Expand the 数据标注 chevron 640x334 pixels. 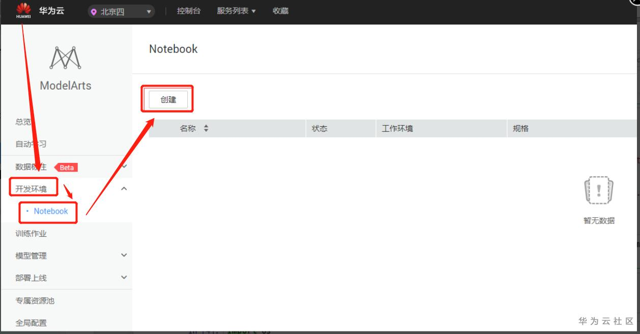125,166
